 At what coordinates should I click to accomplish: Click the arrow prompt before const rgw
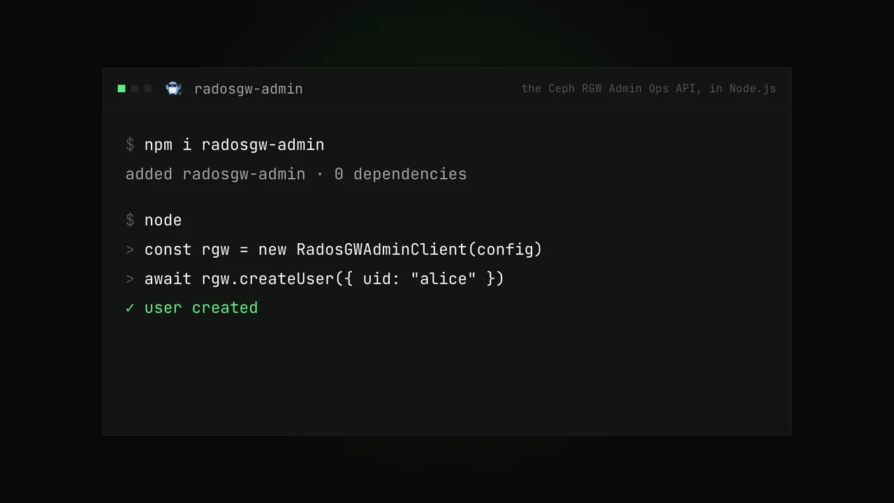click(x=130, y=249)
